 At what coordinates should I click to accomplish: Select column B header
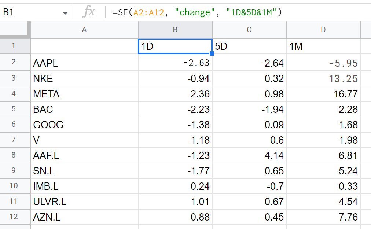click(175, 30)
